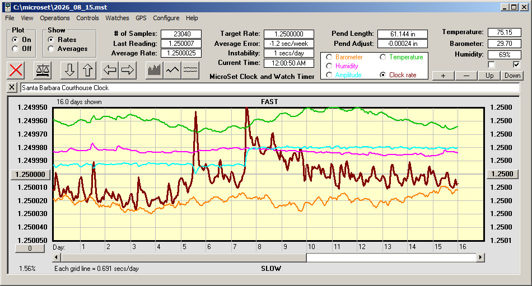Viewport: 532px width, 286px height.
Task: Click the MicroSet app icon in title bar
Action: (x=7, y=7)
